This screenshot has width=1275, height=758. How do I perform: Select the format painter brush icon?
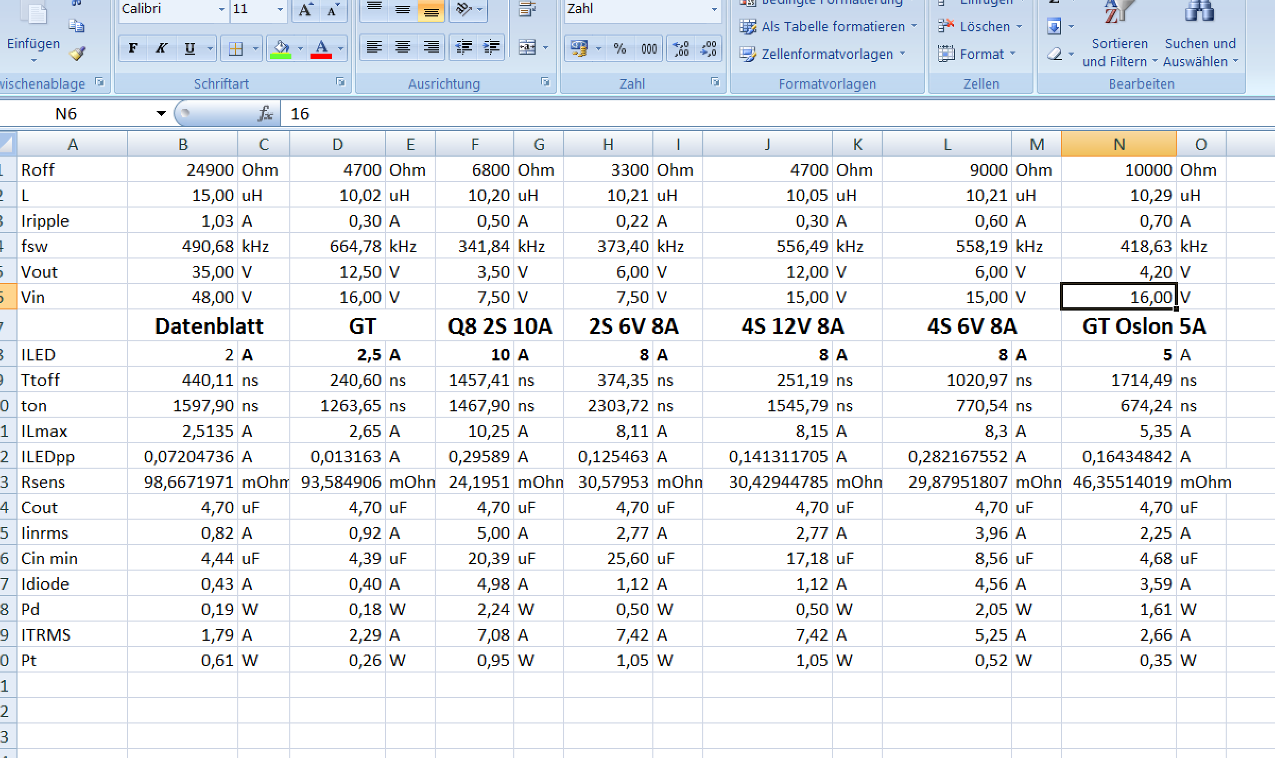[77, 53]
